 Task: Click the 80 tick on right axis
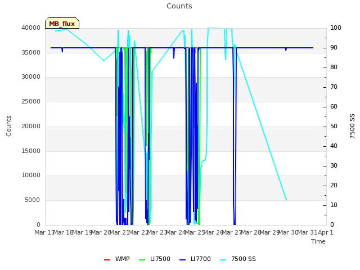pyautogui.click(x=334, y=67)
